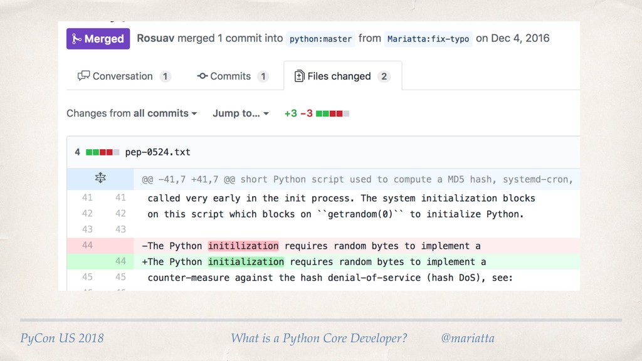Open the python:master branch link
The image size is (642, 361).
click(x=320, y=39)
